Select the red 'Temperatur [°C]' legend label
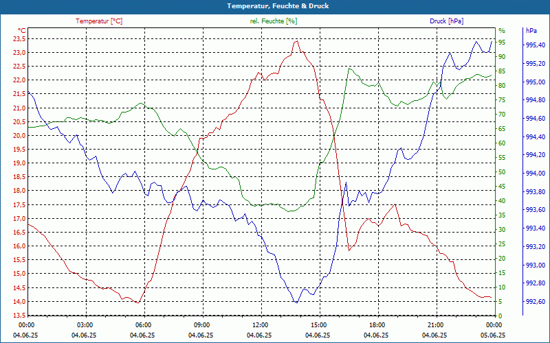This screenshot has width=550, height=343. pos(99,21)
